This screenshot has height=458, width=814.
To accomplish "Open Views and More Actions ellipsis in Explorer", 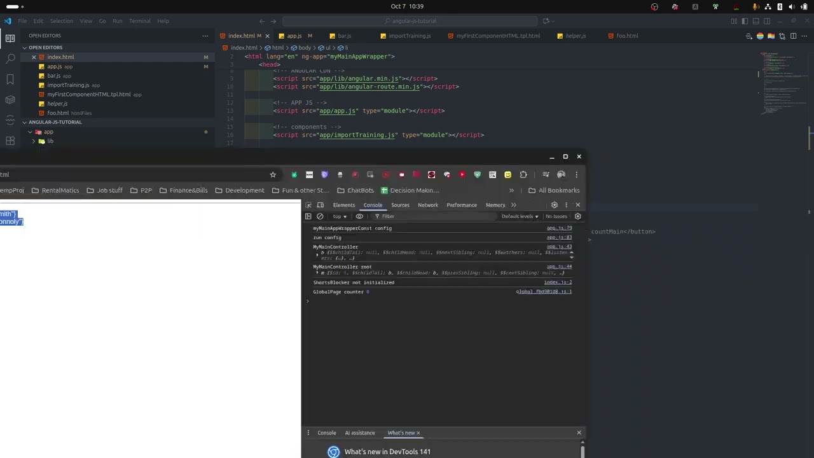I will point(205,36).
